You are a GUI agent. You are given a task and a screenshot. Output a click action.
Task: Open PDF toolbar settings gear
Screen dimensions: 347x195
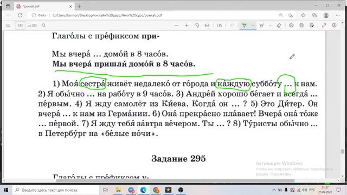[334, 25]
